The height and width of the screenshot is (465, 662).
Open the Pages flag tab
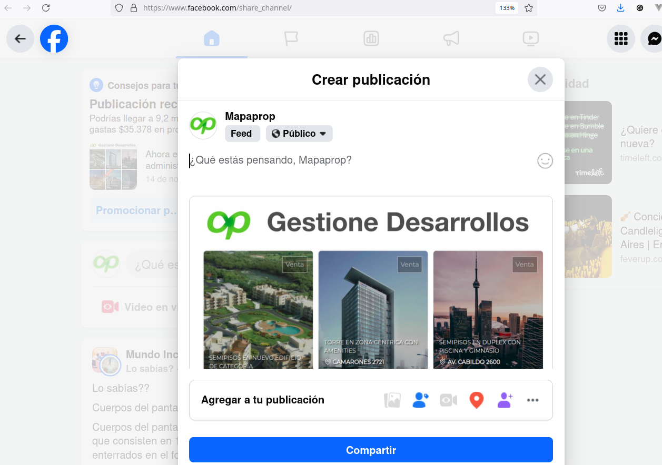tap(291, 38)
